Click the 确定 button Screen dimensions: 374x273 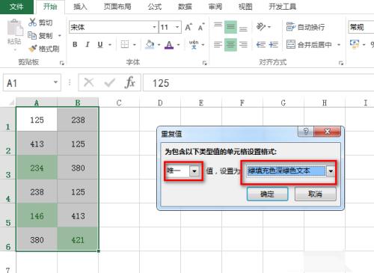(x=267, y=194)
